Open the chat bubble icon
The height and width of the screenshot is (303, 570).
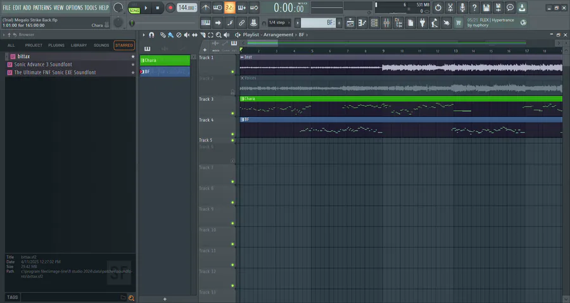pos(510,8)
